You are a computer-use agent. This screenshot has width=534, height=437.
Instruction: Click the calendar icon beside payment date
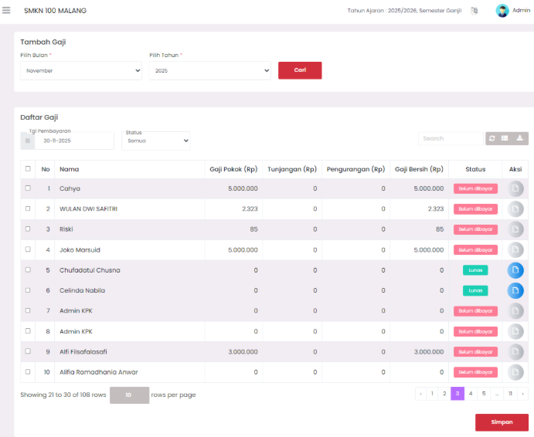tap(28, 141)
